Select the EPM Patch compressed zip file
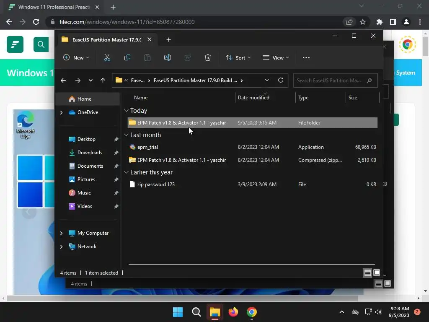The height and width of the screenshot is (322, 429). [253, 160]
